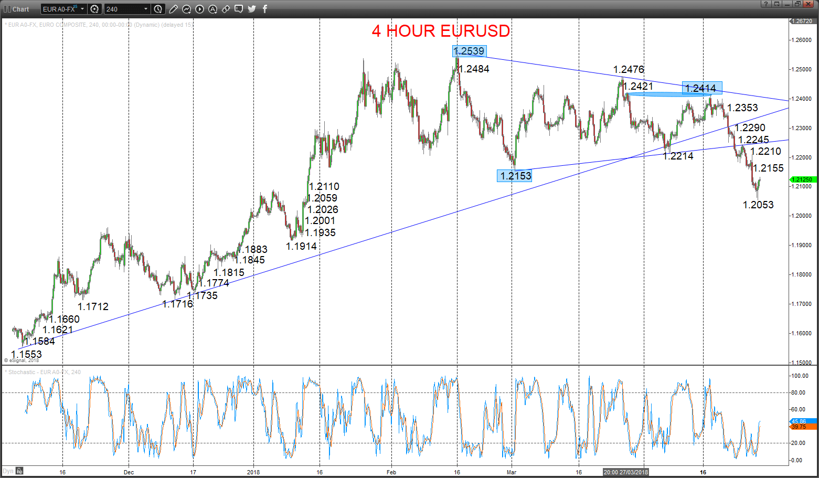Viewport: 819px width, 478px height.
Task: Select the 1.2414 highlighted price label
Action: coord(702,88)
